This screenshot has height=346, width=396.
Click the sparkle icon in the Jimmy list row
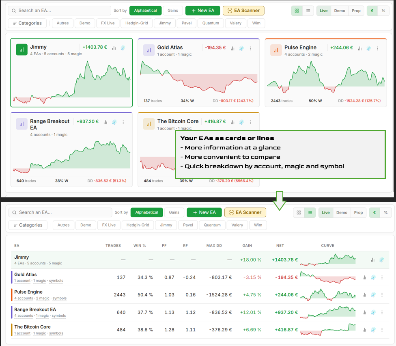point(382,260)
